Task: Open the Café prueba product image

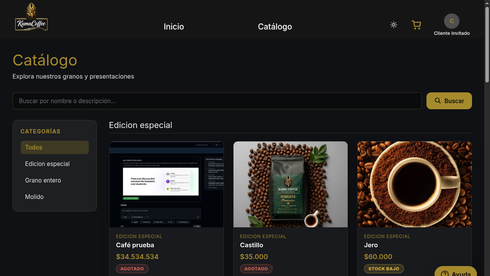Action: [x=167, y=184]
